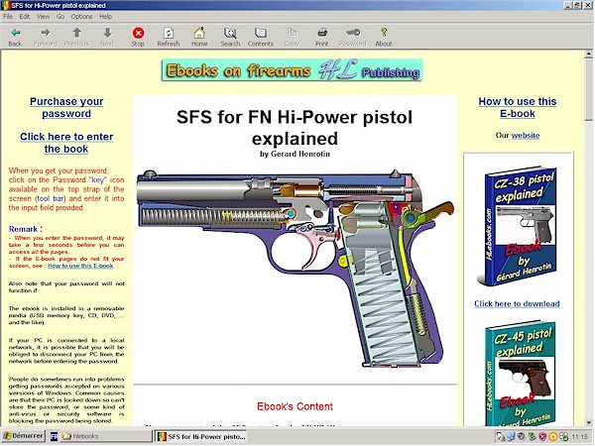This screenshot has height=446, width=595.
Task: Open the Contents toolbar icon
Action: coord(261,33)
